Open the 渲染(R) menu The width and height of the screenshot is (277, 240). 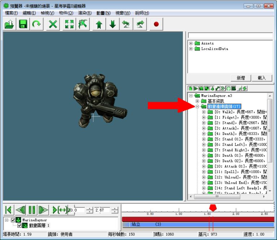[85, 13]
